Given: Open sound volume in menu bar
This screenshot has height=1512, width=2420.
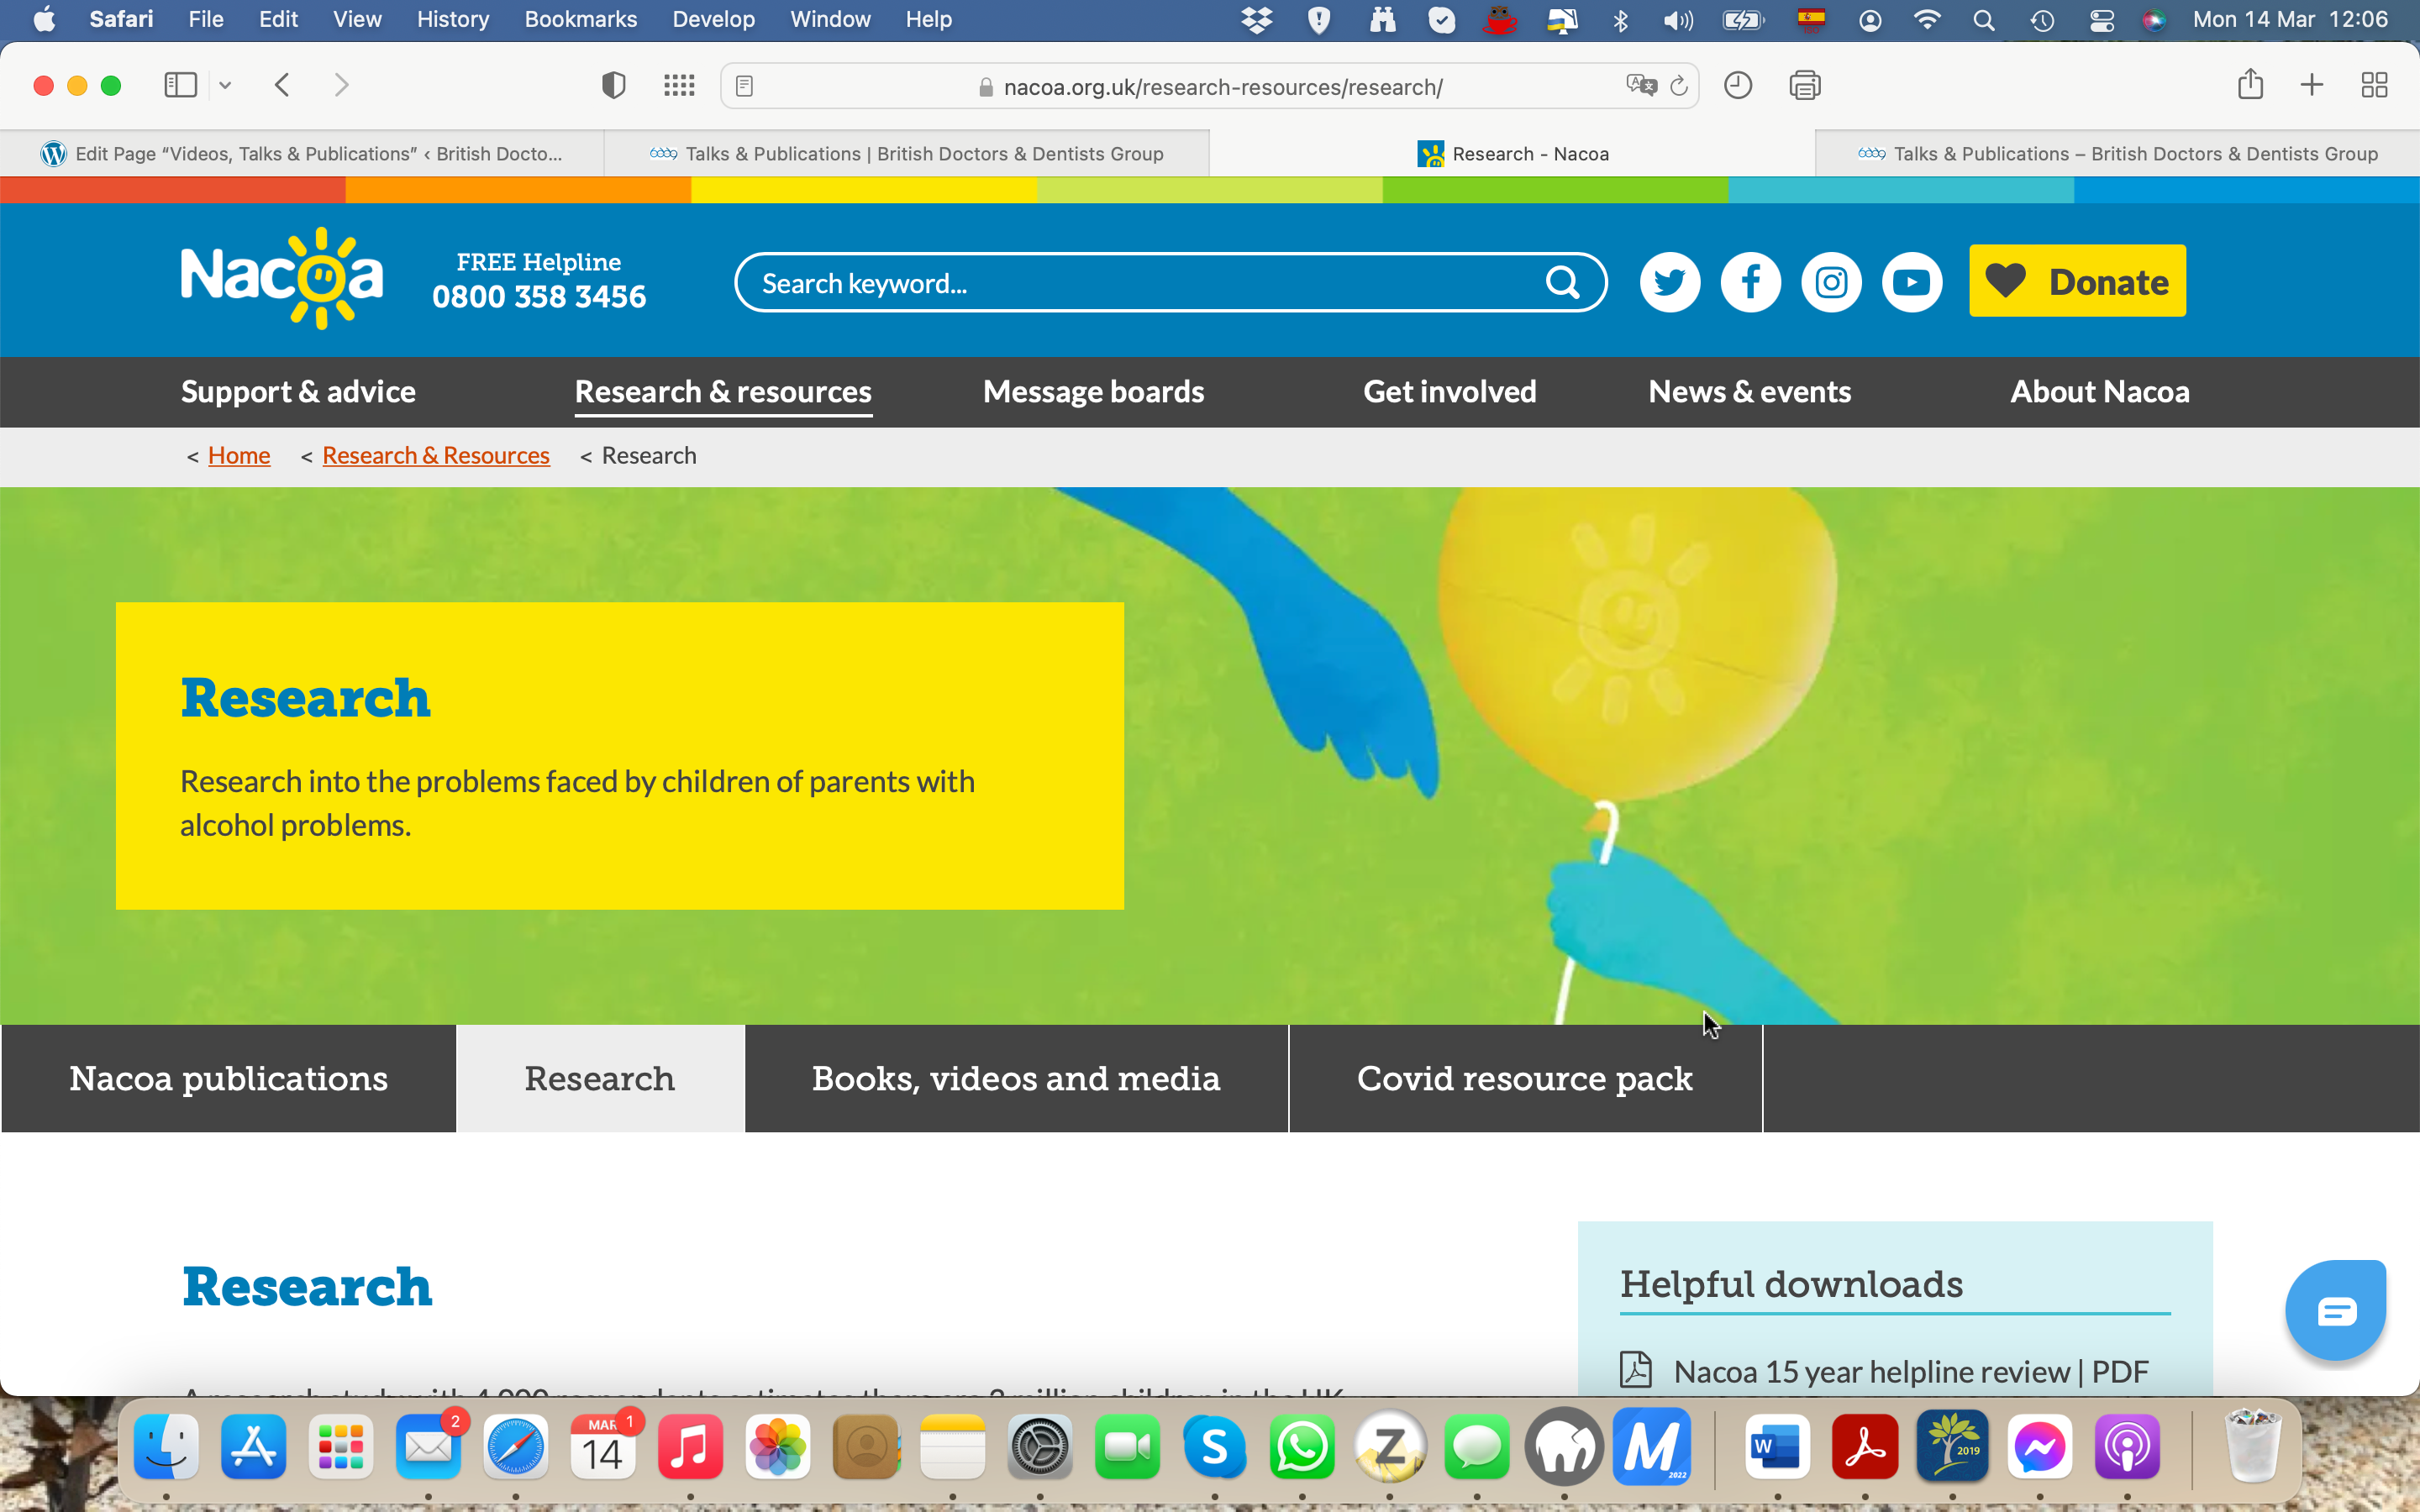Looking at the screenshot, I should [x=1678, y=20].
